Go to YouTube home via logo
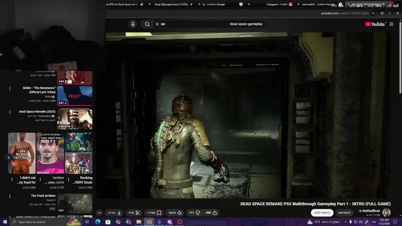The width and height of the screenshot is (402, 226). pos(375,24)
